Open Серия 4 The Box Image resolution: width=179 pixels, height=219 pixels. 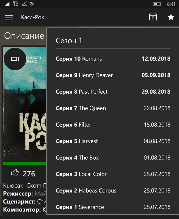pos(113,158)
